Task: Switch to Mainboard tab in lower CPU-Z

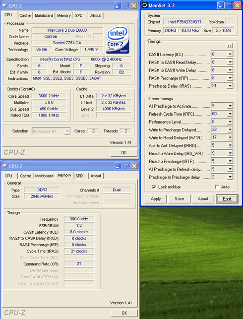Action: point(44,176)
